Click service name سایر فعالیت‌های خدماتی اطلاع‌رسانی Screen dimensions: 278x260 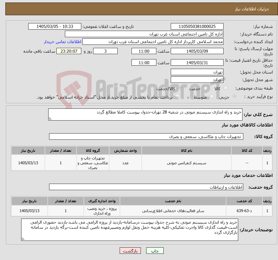173,211
